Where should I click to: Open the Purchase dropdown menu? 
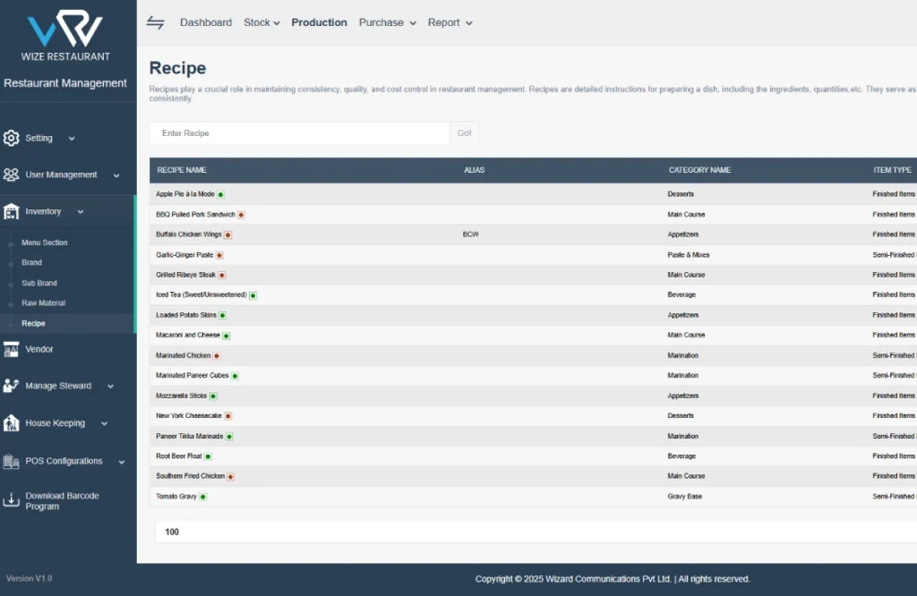(x=387, y=22)
